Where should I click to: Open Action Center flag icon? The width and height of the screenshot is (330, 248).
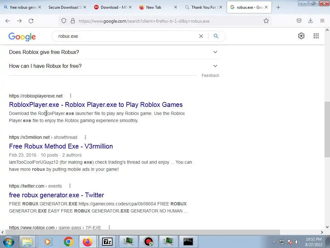290,242
